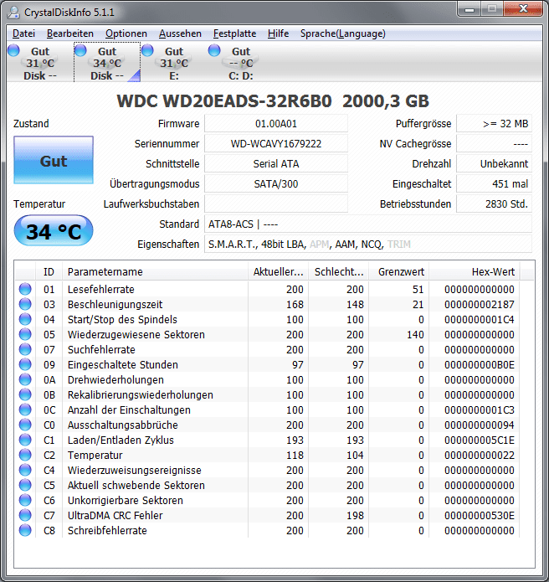Select the disk tab showing 34 °C
Image resolution: width=549 pixels, height=582 pixels.
[x=107, y=63]
